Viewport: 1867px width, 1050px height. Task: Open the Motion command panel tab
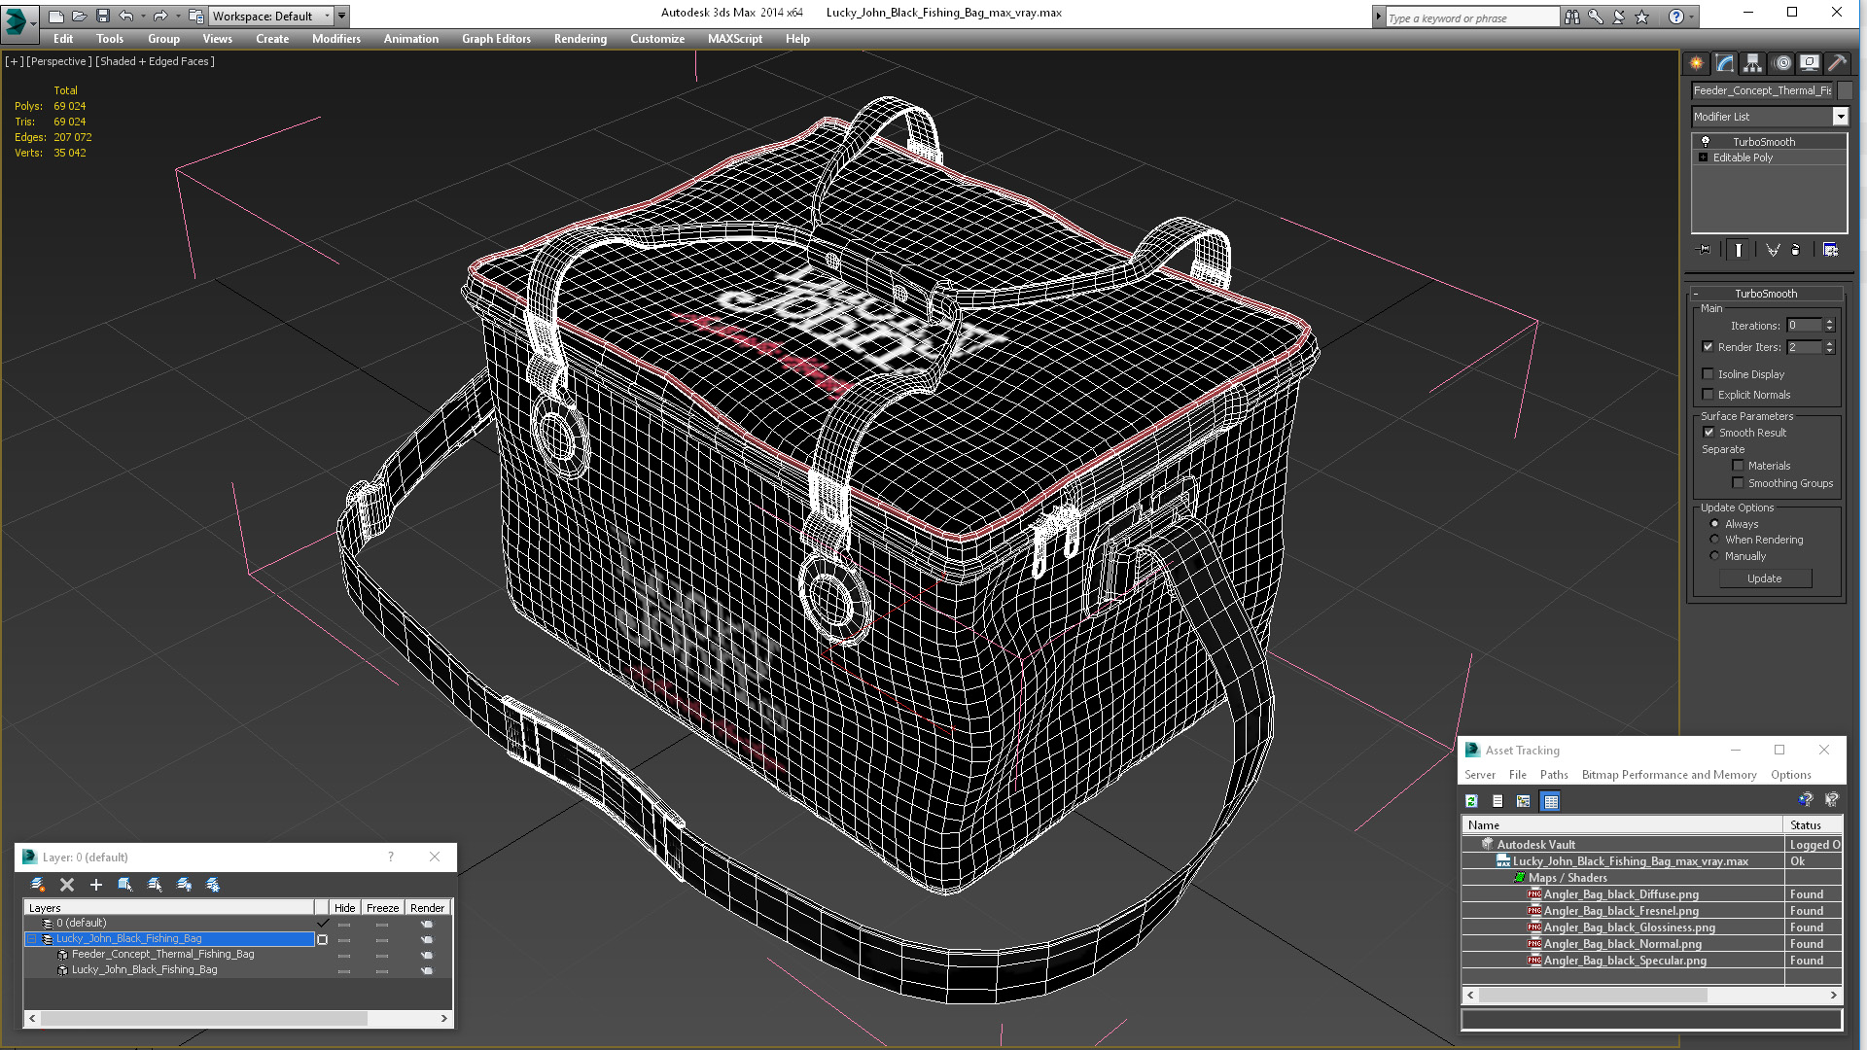[1781, 63]
